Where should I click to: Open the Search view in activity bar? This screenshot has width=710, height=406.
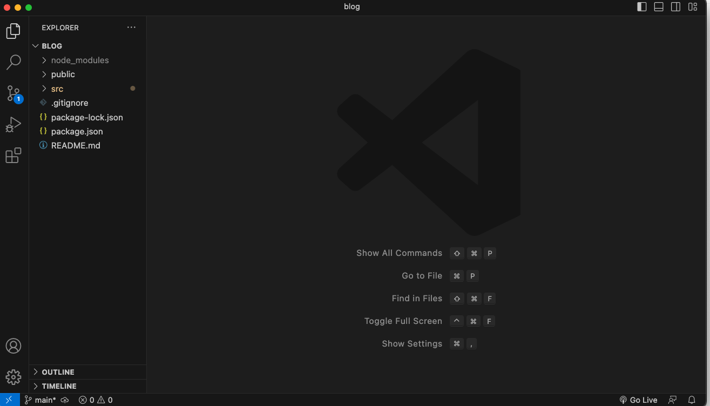click(13, 62)
